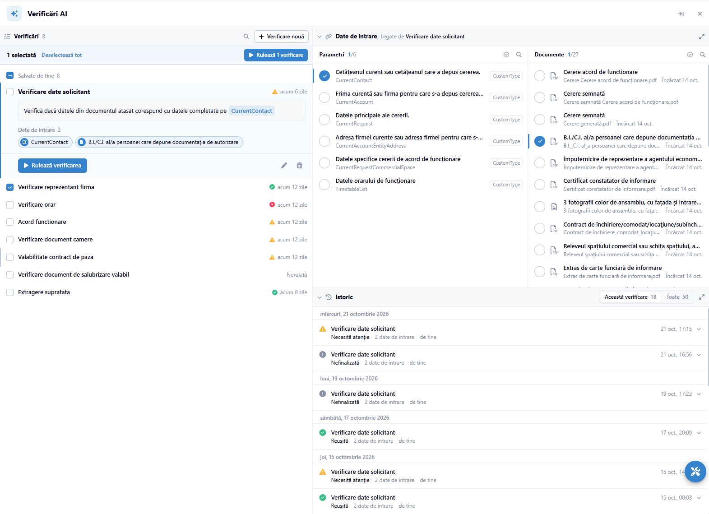Click the Verificări AI sparkle logo icon
The height and width of the screenshot is (514, 709).
[x=14, y=14]
